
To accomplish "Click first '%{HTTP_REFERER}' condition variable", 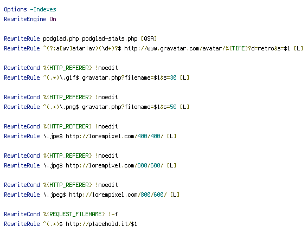I will [x=68, y=68].
